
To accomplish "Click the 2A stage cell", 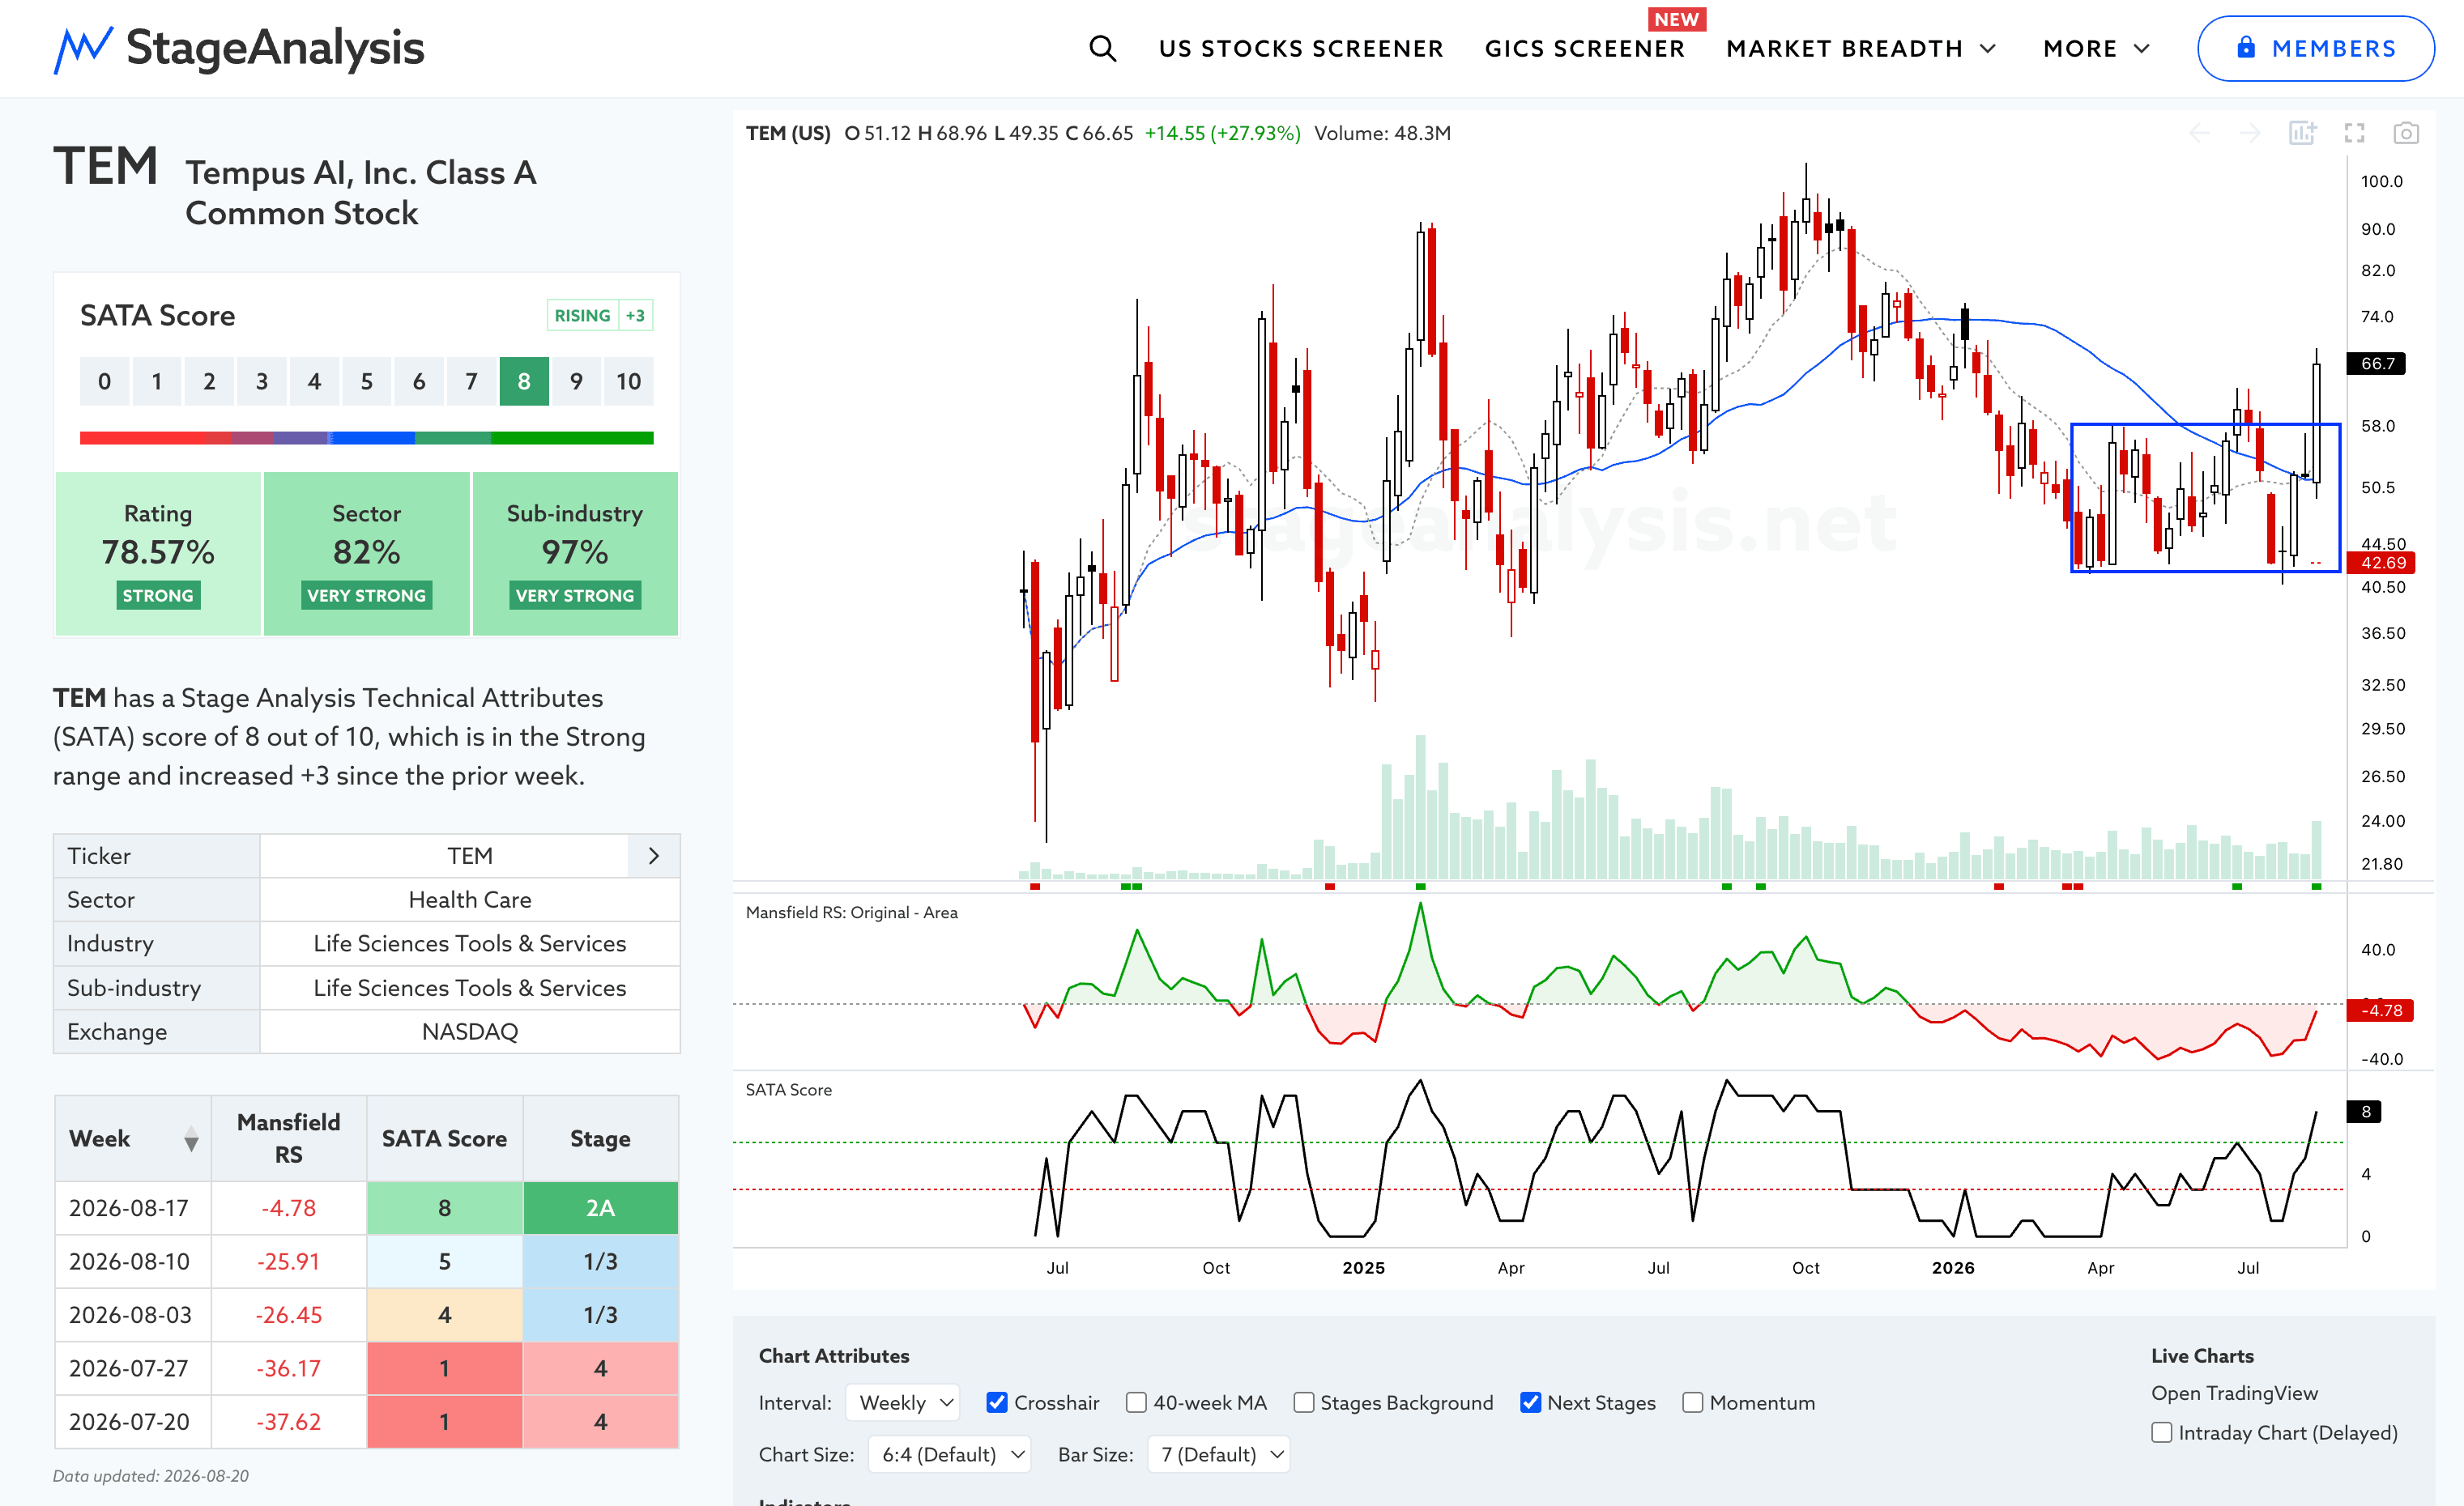I will click(x=601, y=1208).
